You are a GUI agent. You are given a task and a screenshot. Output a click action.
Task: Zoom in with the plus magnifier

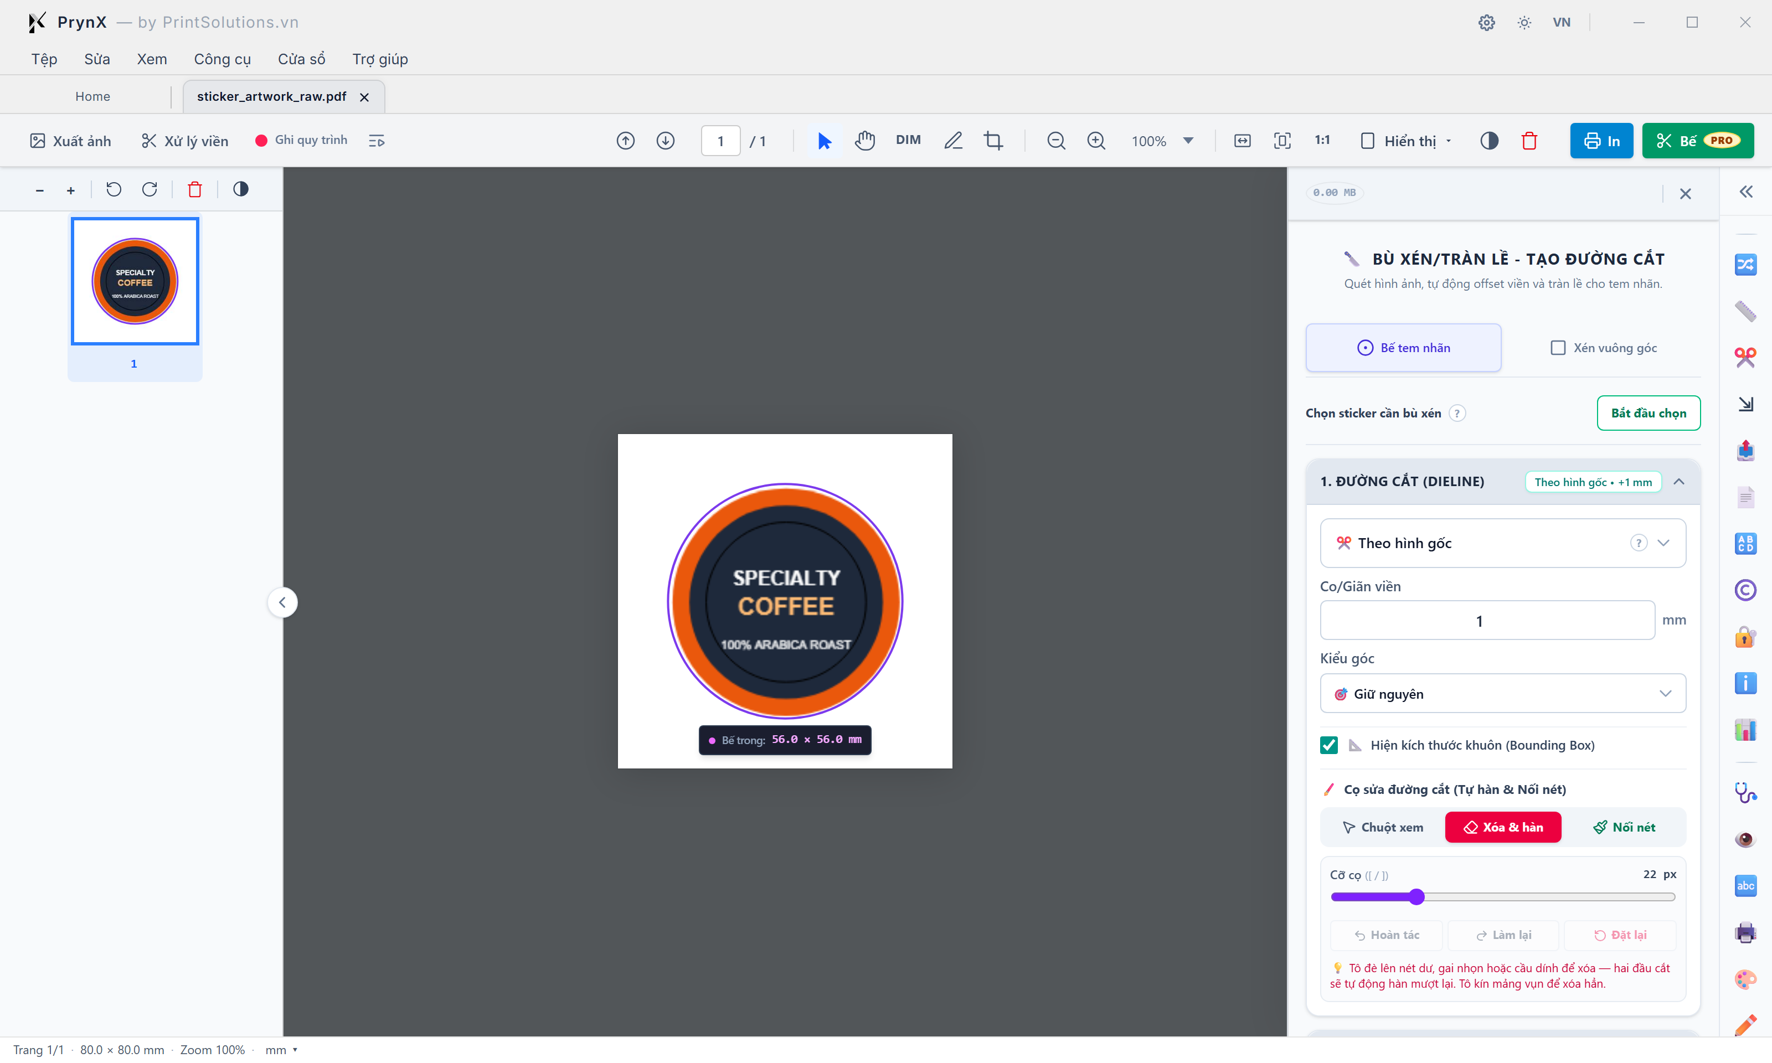pyautogui.click(x=1096, y=141)
